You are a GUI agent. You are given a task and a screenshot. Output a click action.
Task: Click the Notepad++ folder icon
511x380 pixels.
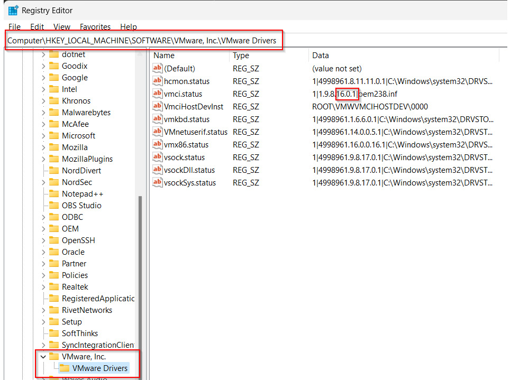click(53, 194)
